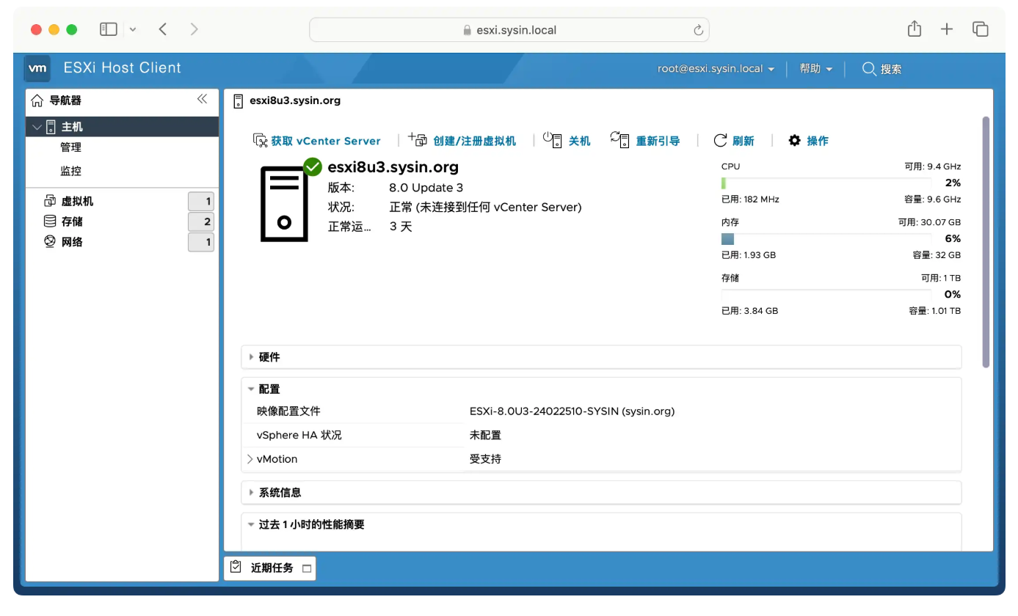
Task: Click the host server icon beside 主机
Action: point(51,127)
